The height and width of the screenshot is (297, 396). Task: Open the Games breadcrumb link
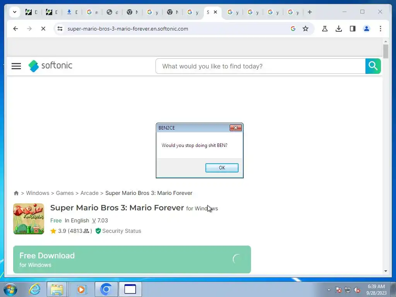click(65, 193)
